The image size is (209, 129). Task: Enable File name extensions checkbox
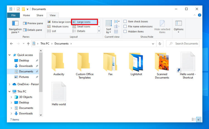(x=125, y=26)
